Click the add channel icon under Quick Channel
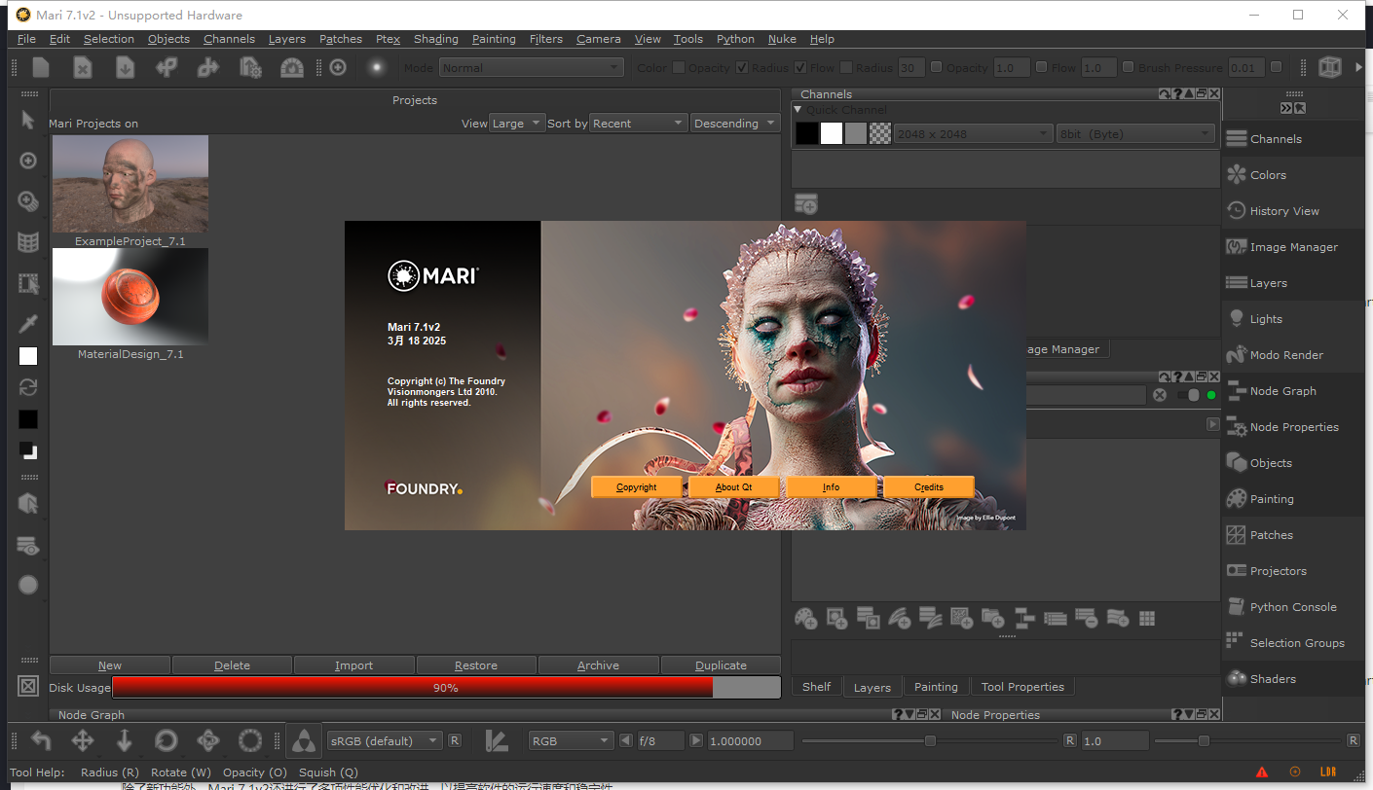The height and width of the screenshot is (790, 1373). 806,203
